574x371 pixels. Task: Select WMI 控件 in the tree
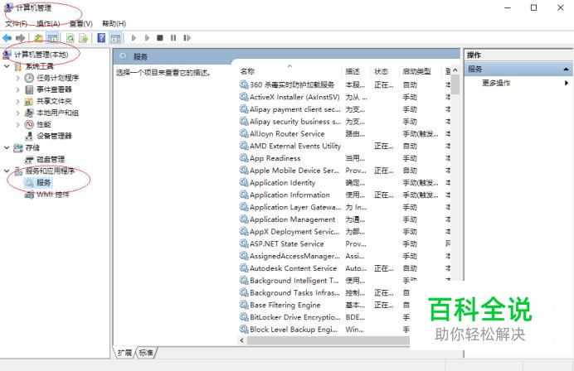[53, 195]
